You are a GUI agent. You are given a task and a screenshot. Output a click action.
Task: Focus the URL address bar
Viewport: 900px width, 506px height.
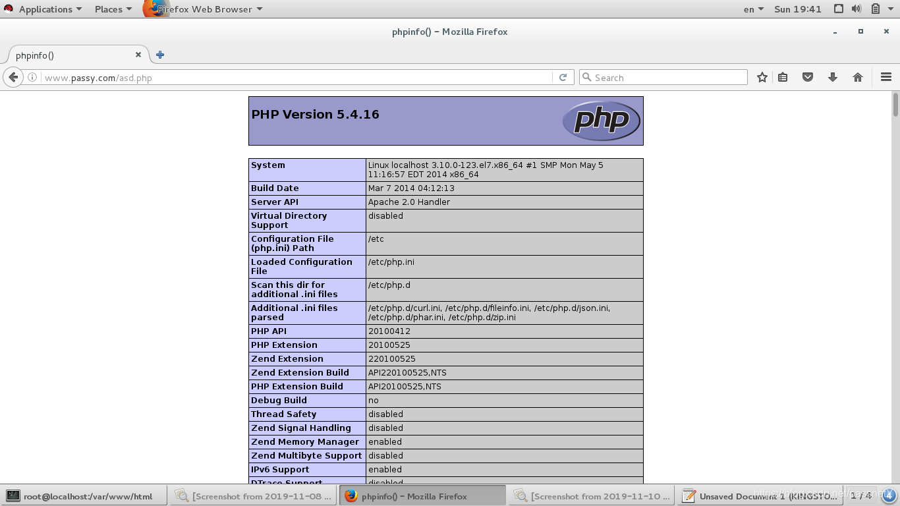click(296, 78)
